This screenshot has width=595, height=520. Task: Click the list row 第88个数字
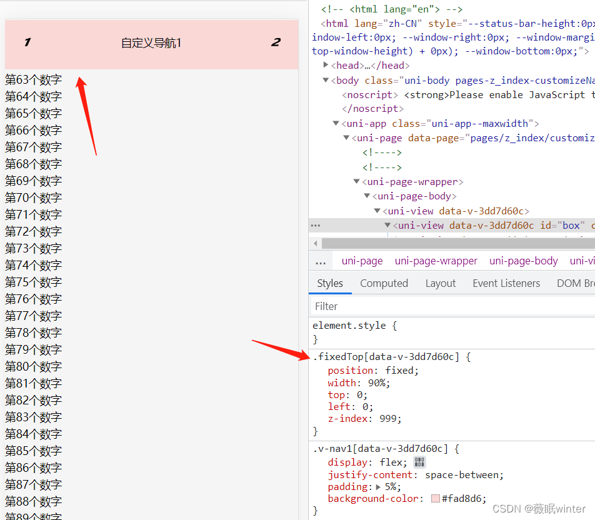(33, 501)
